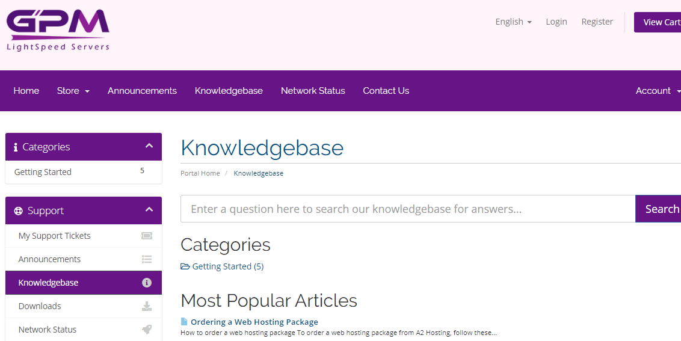Click the Login link
The width and height of the screenshot is (681, 341).
tap(556, 22)
